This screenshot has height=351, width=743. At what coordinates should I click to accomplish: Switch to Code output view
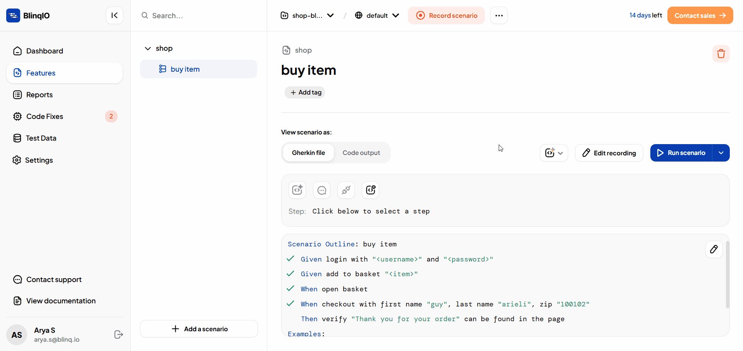pos(361,153)
